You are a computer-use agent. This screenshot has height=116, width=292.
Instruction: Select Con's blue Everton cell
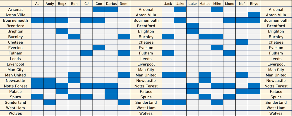99,48
